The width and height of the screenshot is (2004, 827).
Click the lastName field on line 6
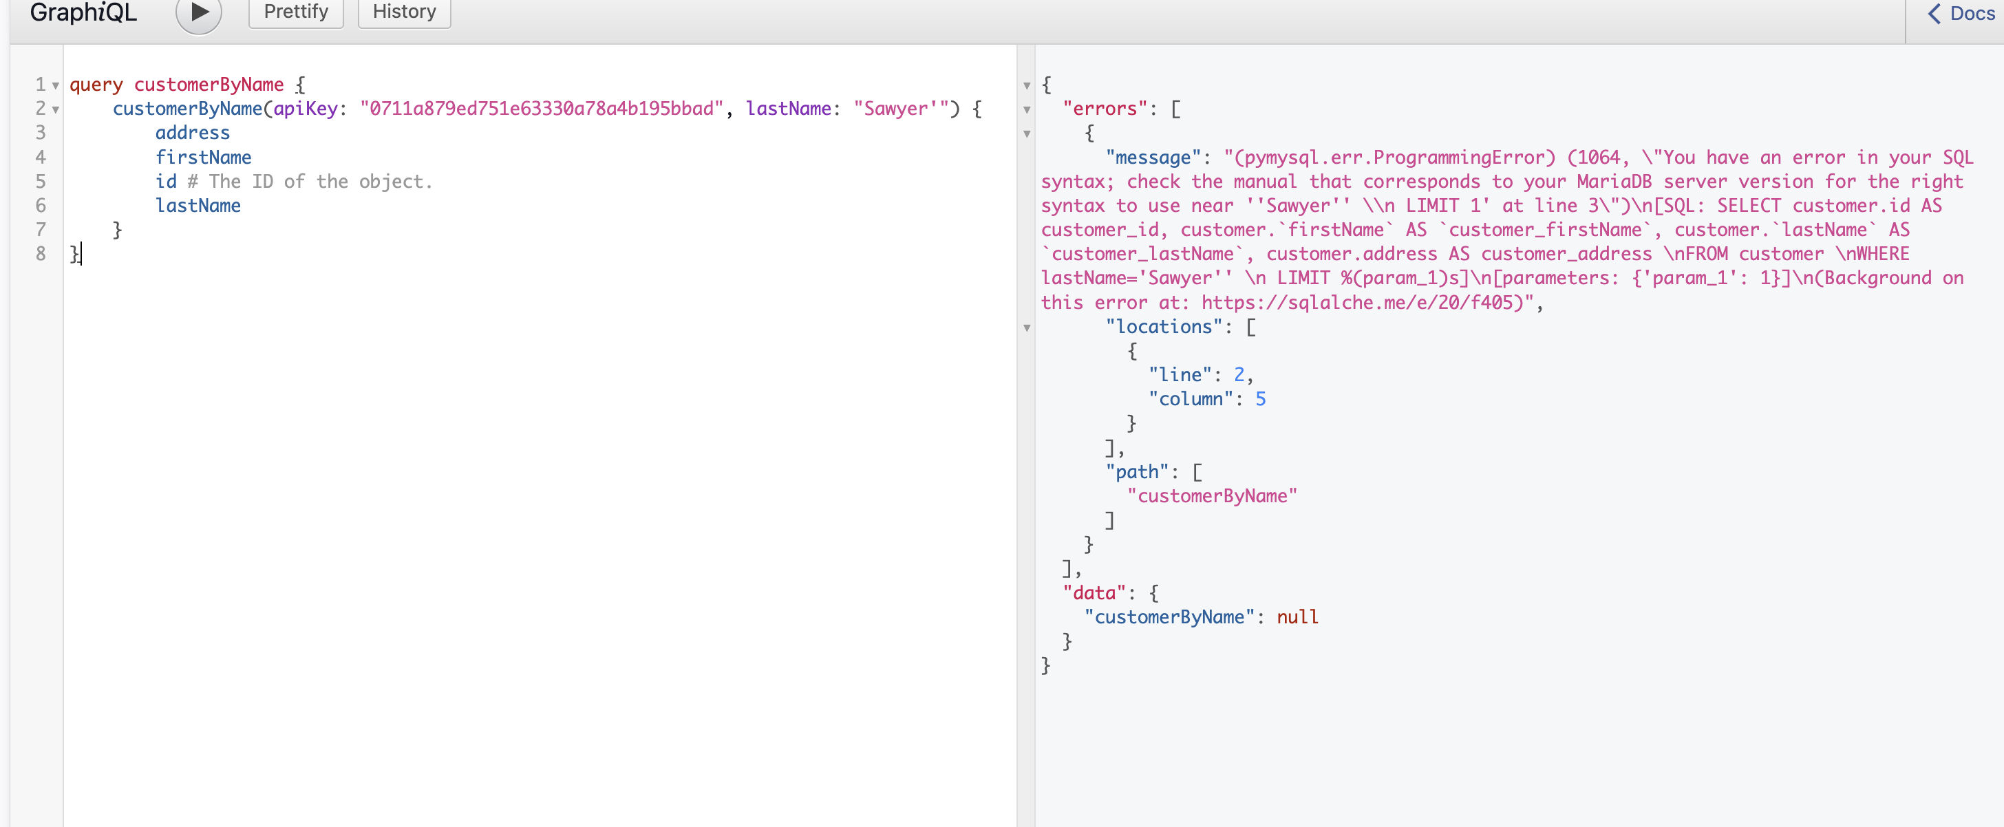tap(198, 206)
